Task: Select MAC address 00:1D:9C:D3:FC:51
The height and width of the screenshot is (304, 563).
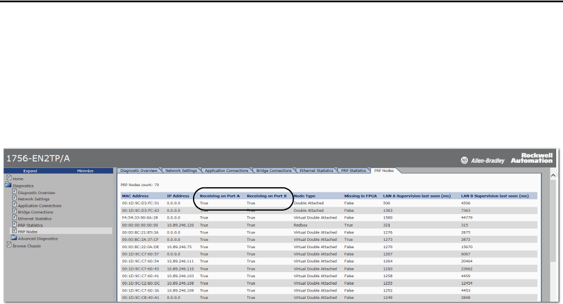Action: pos(141,203)
